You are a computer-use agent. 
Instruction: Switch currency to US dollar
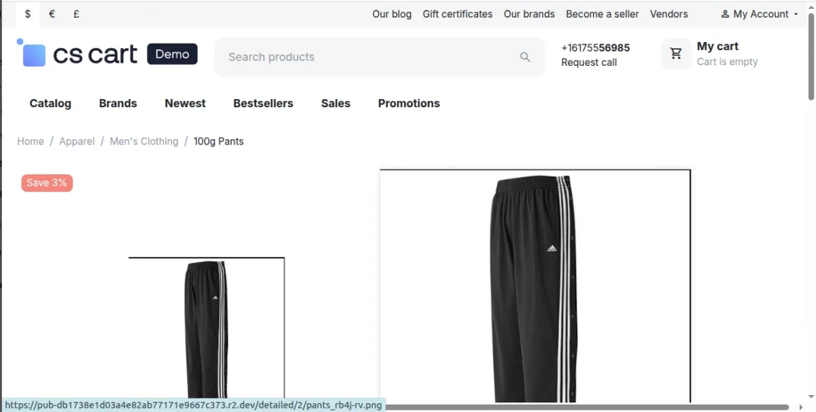[28, 14]
